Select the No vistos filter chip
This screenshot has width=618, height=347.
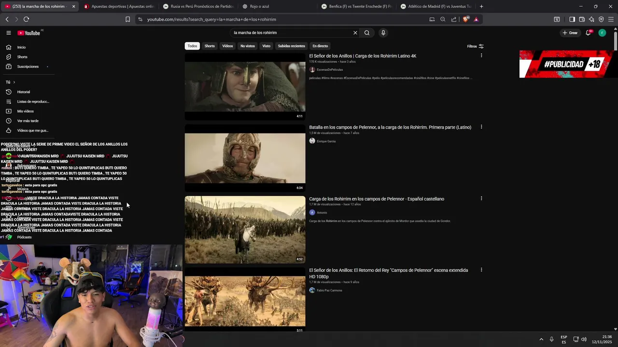coord(248,46)
